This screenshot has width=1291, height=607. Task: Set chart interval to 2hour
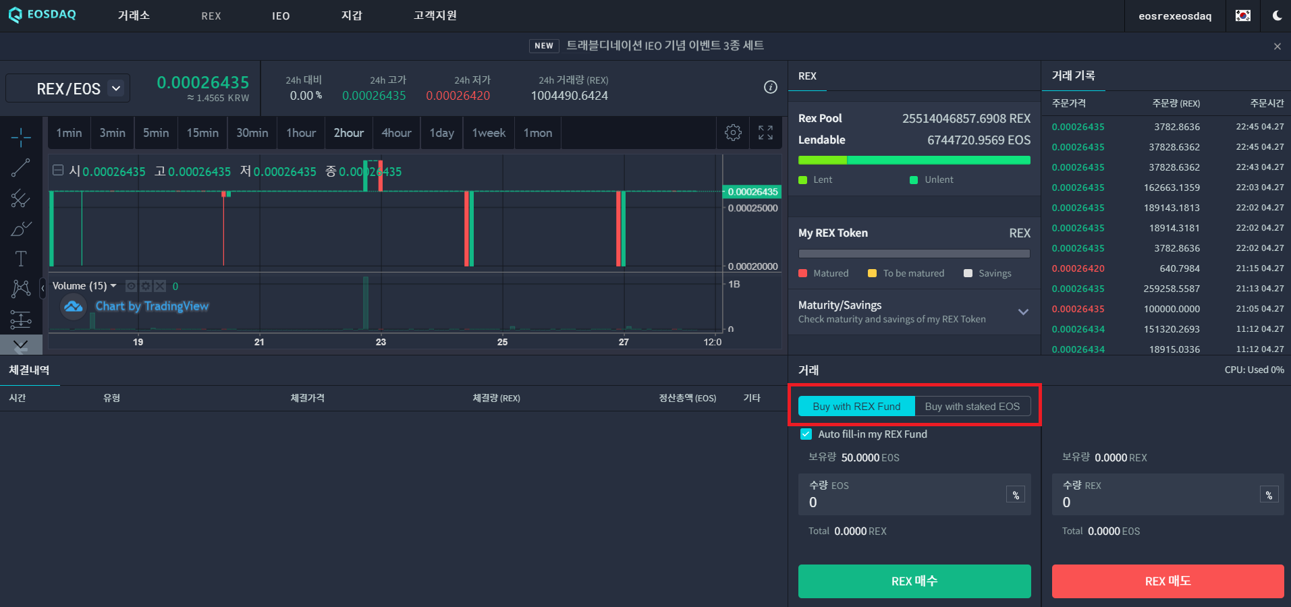(349, 133)
